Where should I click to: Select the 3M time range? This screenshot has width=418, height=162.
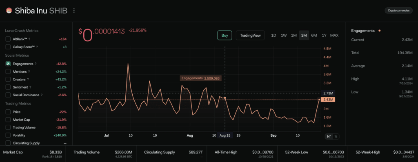304,35
